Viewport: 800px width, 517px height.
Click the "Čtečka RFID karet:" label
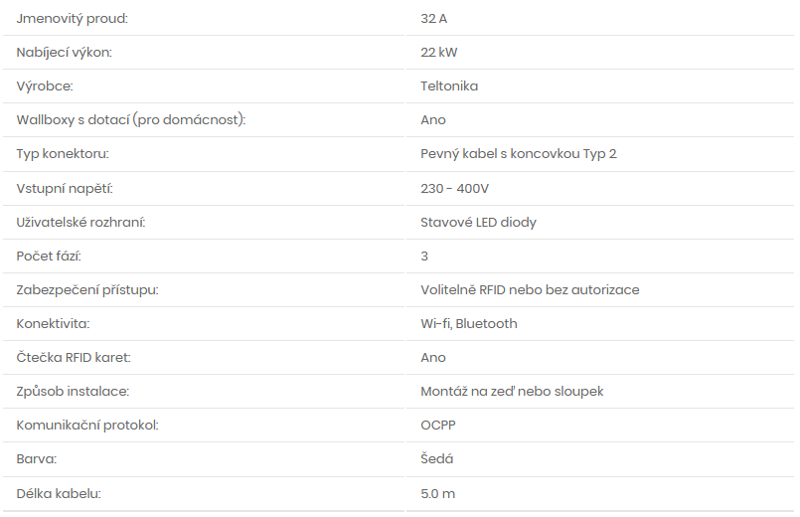point(74,358)
